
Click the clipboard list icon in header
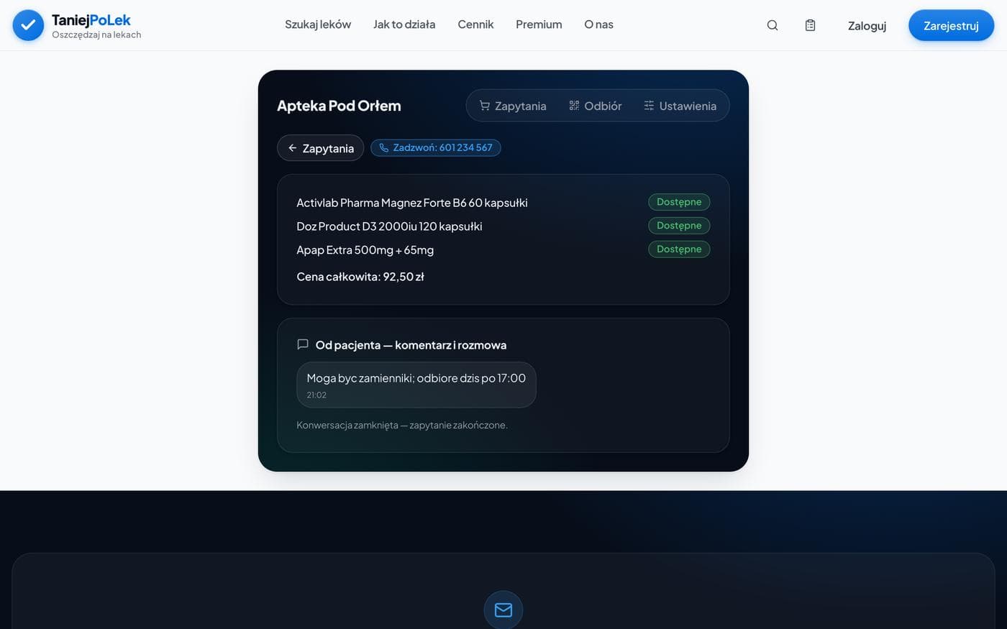(810, 25)
